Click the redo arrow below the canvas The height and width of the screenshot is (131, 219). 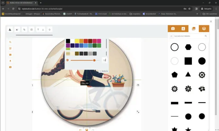coord(93,130)
